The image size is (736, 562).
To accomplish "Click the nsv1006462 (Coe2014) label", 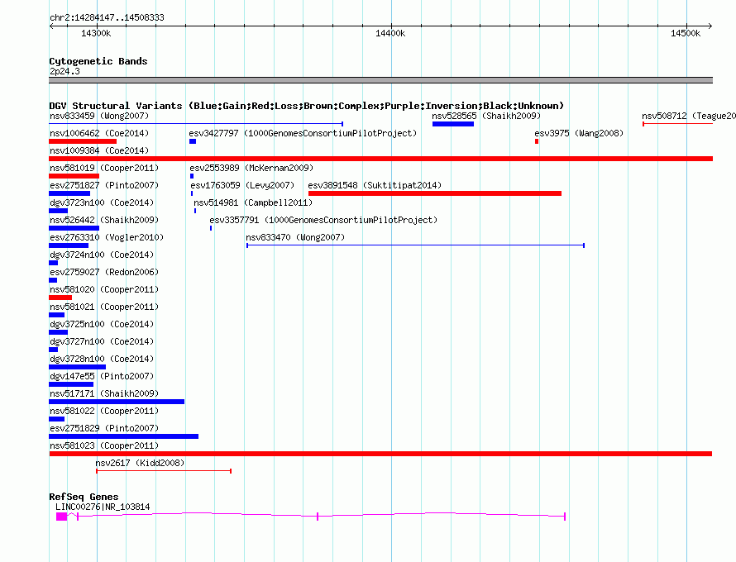I will (99, 133).
